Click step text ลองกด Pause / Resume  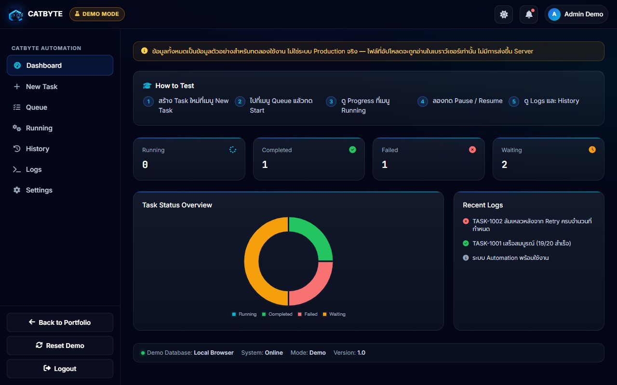coord(468,101)
